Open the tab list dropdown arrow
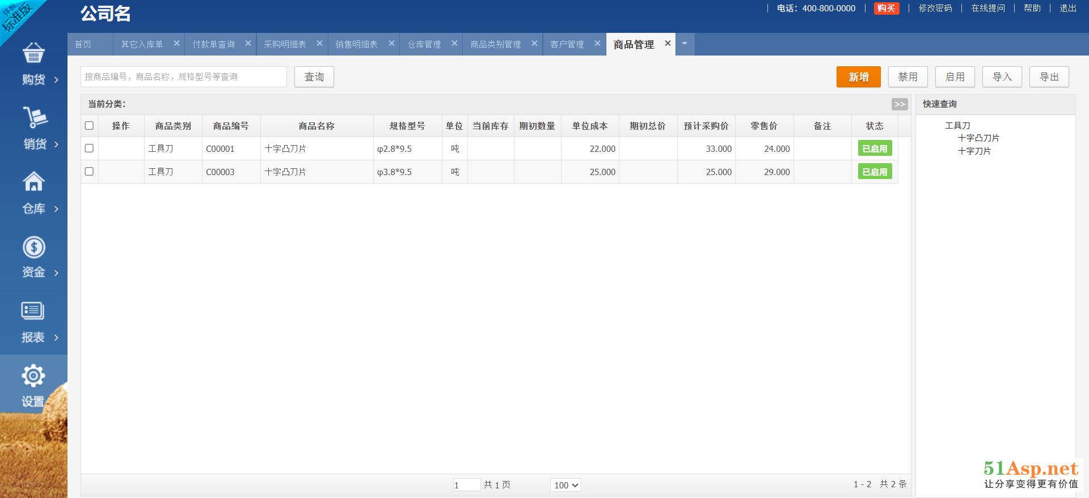Image resolution: width=1089 pixels, height=498 pixels. pyautogui.click(x=685, y=44)
